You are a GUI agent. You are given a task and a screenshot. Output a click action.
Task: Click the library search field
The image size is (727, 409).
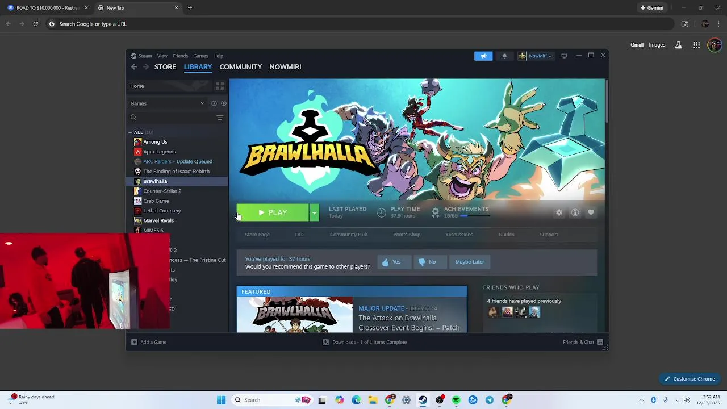[x=172, y=118]
